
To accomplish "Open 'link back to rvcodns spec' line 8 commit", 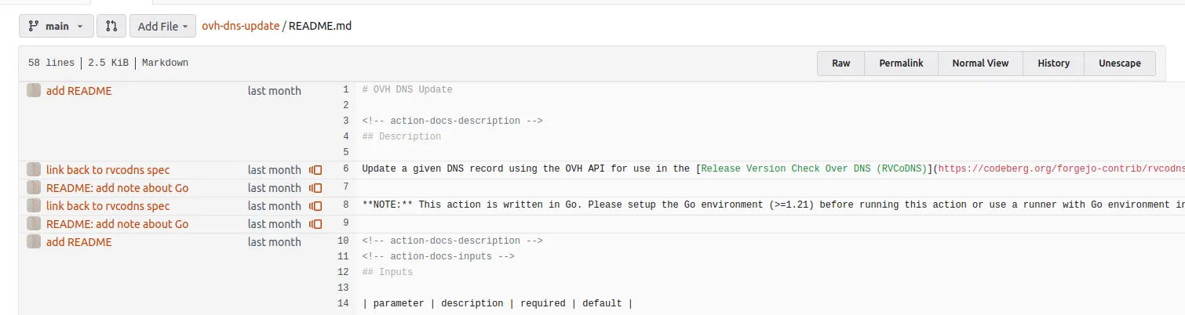I will [108, 206].
